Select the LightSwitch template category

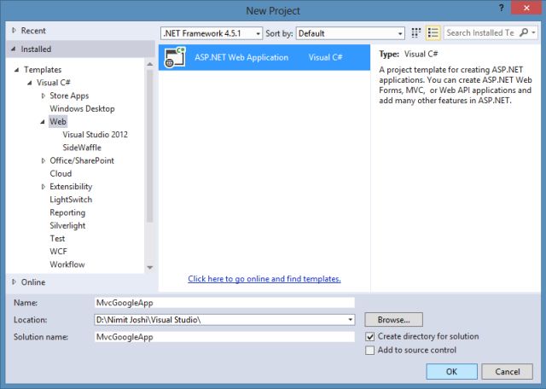click(71, 200)
